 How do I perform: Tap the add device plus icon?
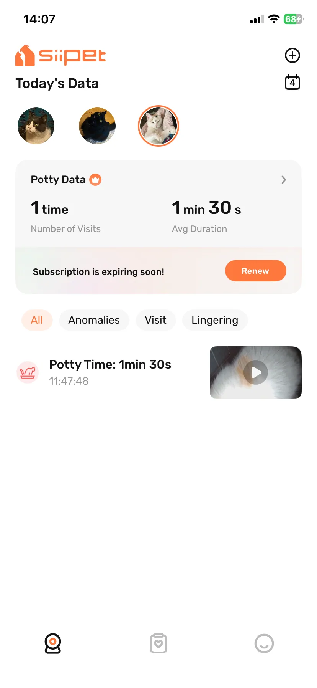[x=292, y=55]
